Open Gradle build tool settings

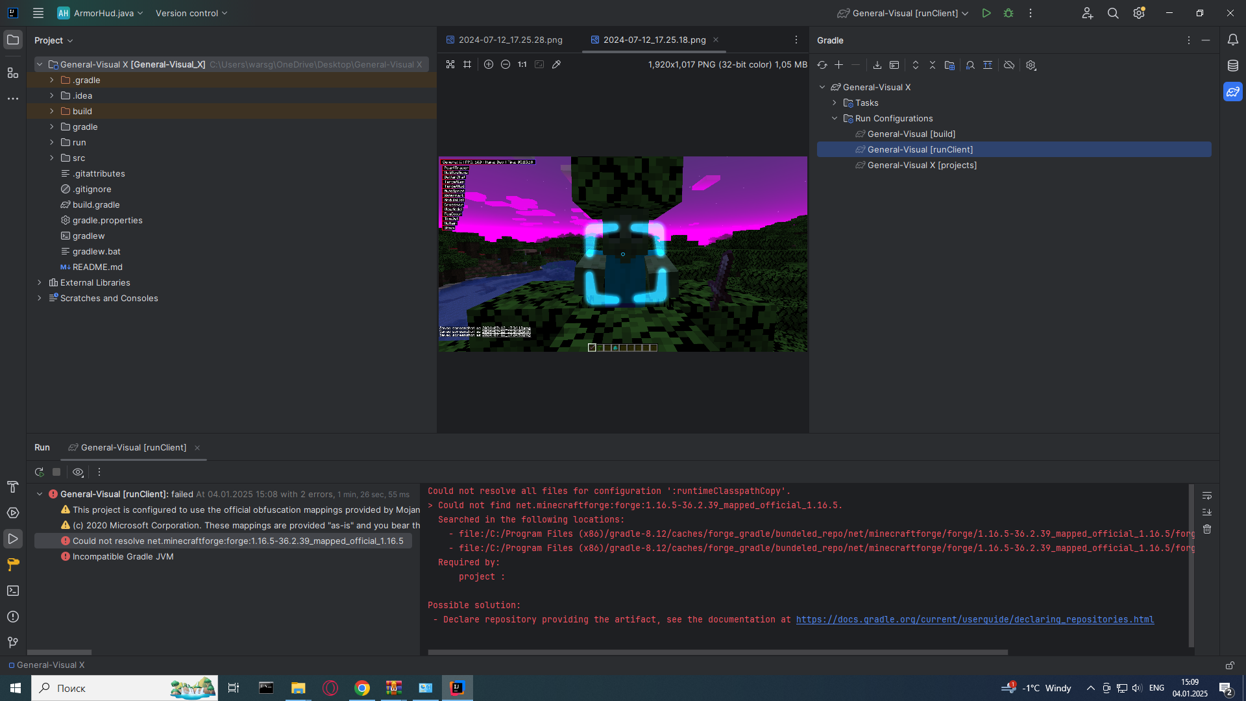1031,65
